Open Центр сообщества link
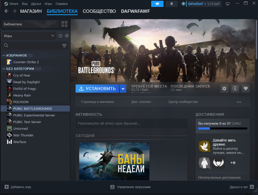This screenshot has height=195, width=258. [x=183, y=102]
